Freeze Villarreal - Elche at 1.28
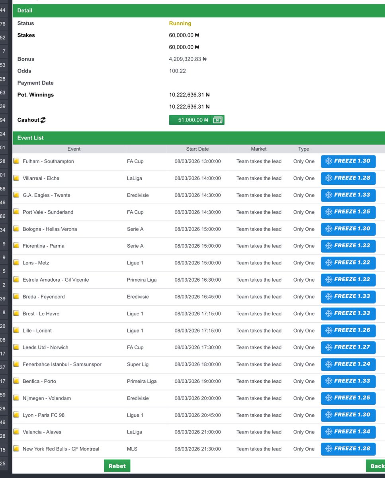This screenshot has height=478, width=385. click(348, 178)
